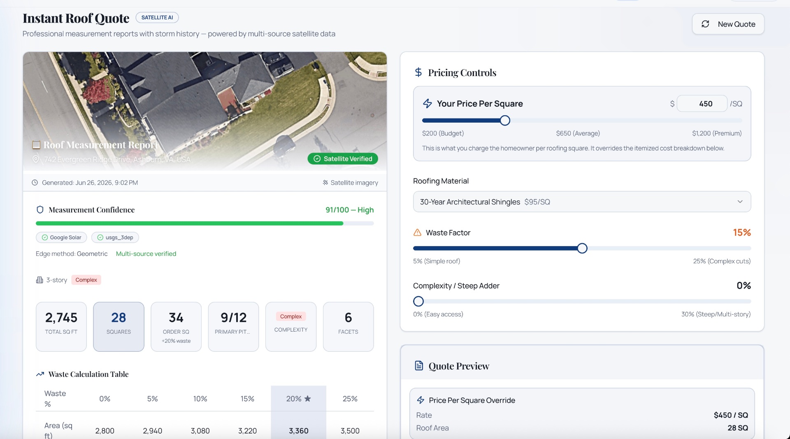This screenshot has width=790, height=439.
Task: Click the checkmark icon in the Satellite Verified badge
Action: tap(317, 159)
